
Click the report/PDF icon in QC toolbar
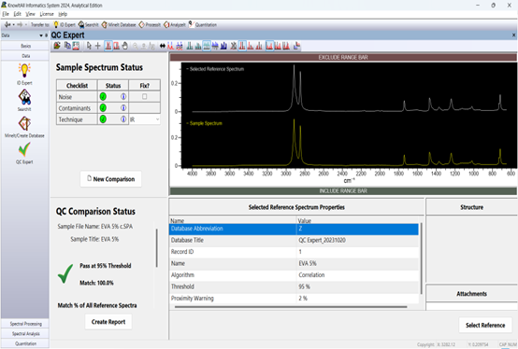(76, 46)
